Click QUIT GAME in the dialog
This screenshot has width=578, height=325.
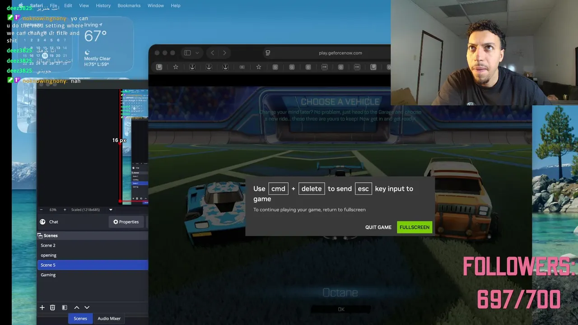click(x=378, y=227)
